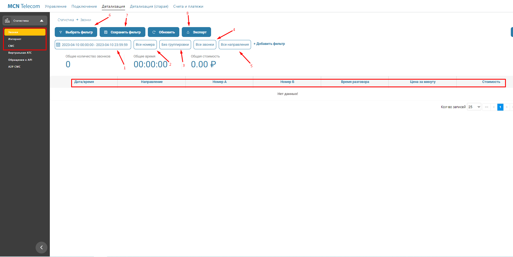Switch to Счета и платежи tab
The height and width of the screenshot is (257, 513).
point(188,6)
